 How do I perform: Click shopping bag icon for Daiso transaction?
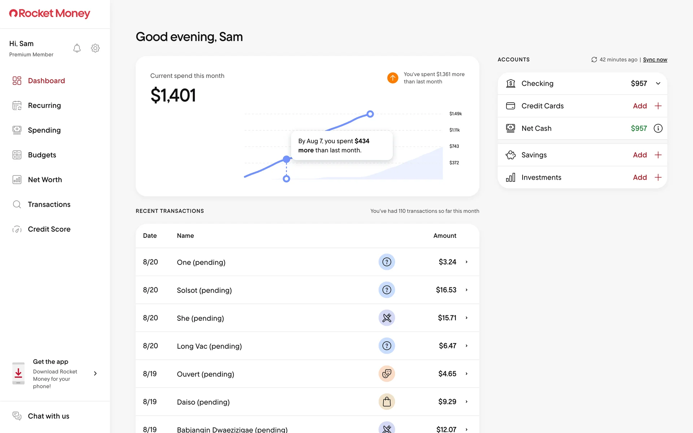click(387, 402)
